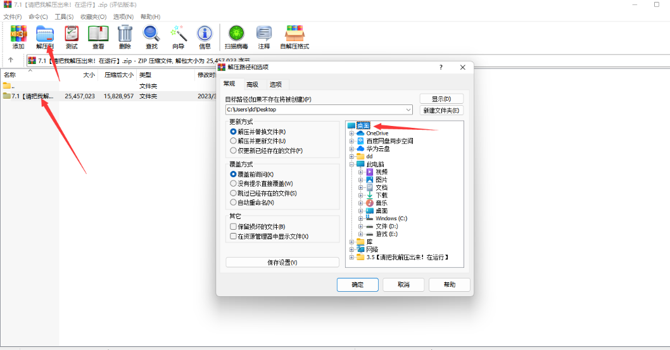Viewport: 670px width, 350px height.
Task: Select the dd folder in tree
Action: tap(369, 156)
